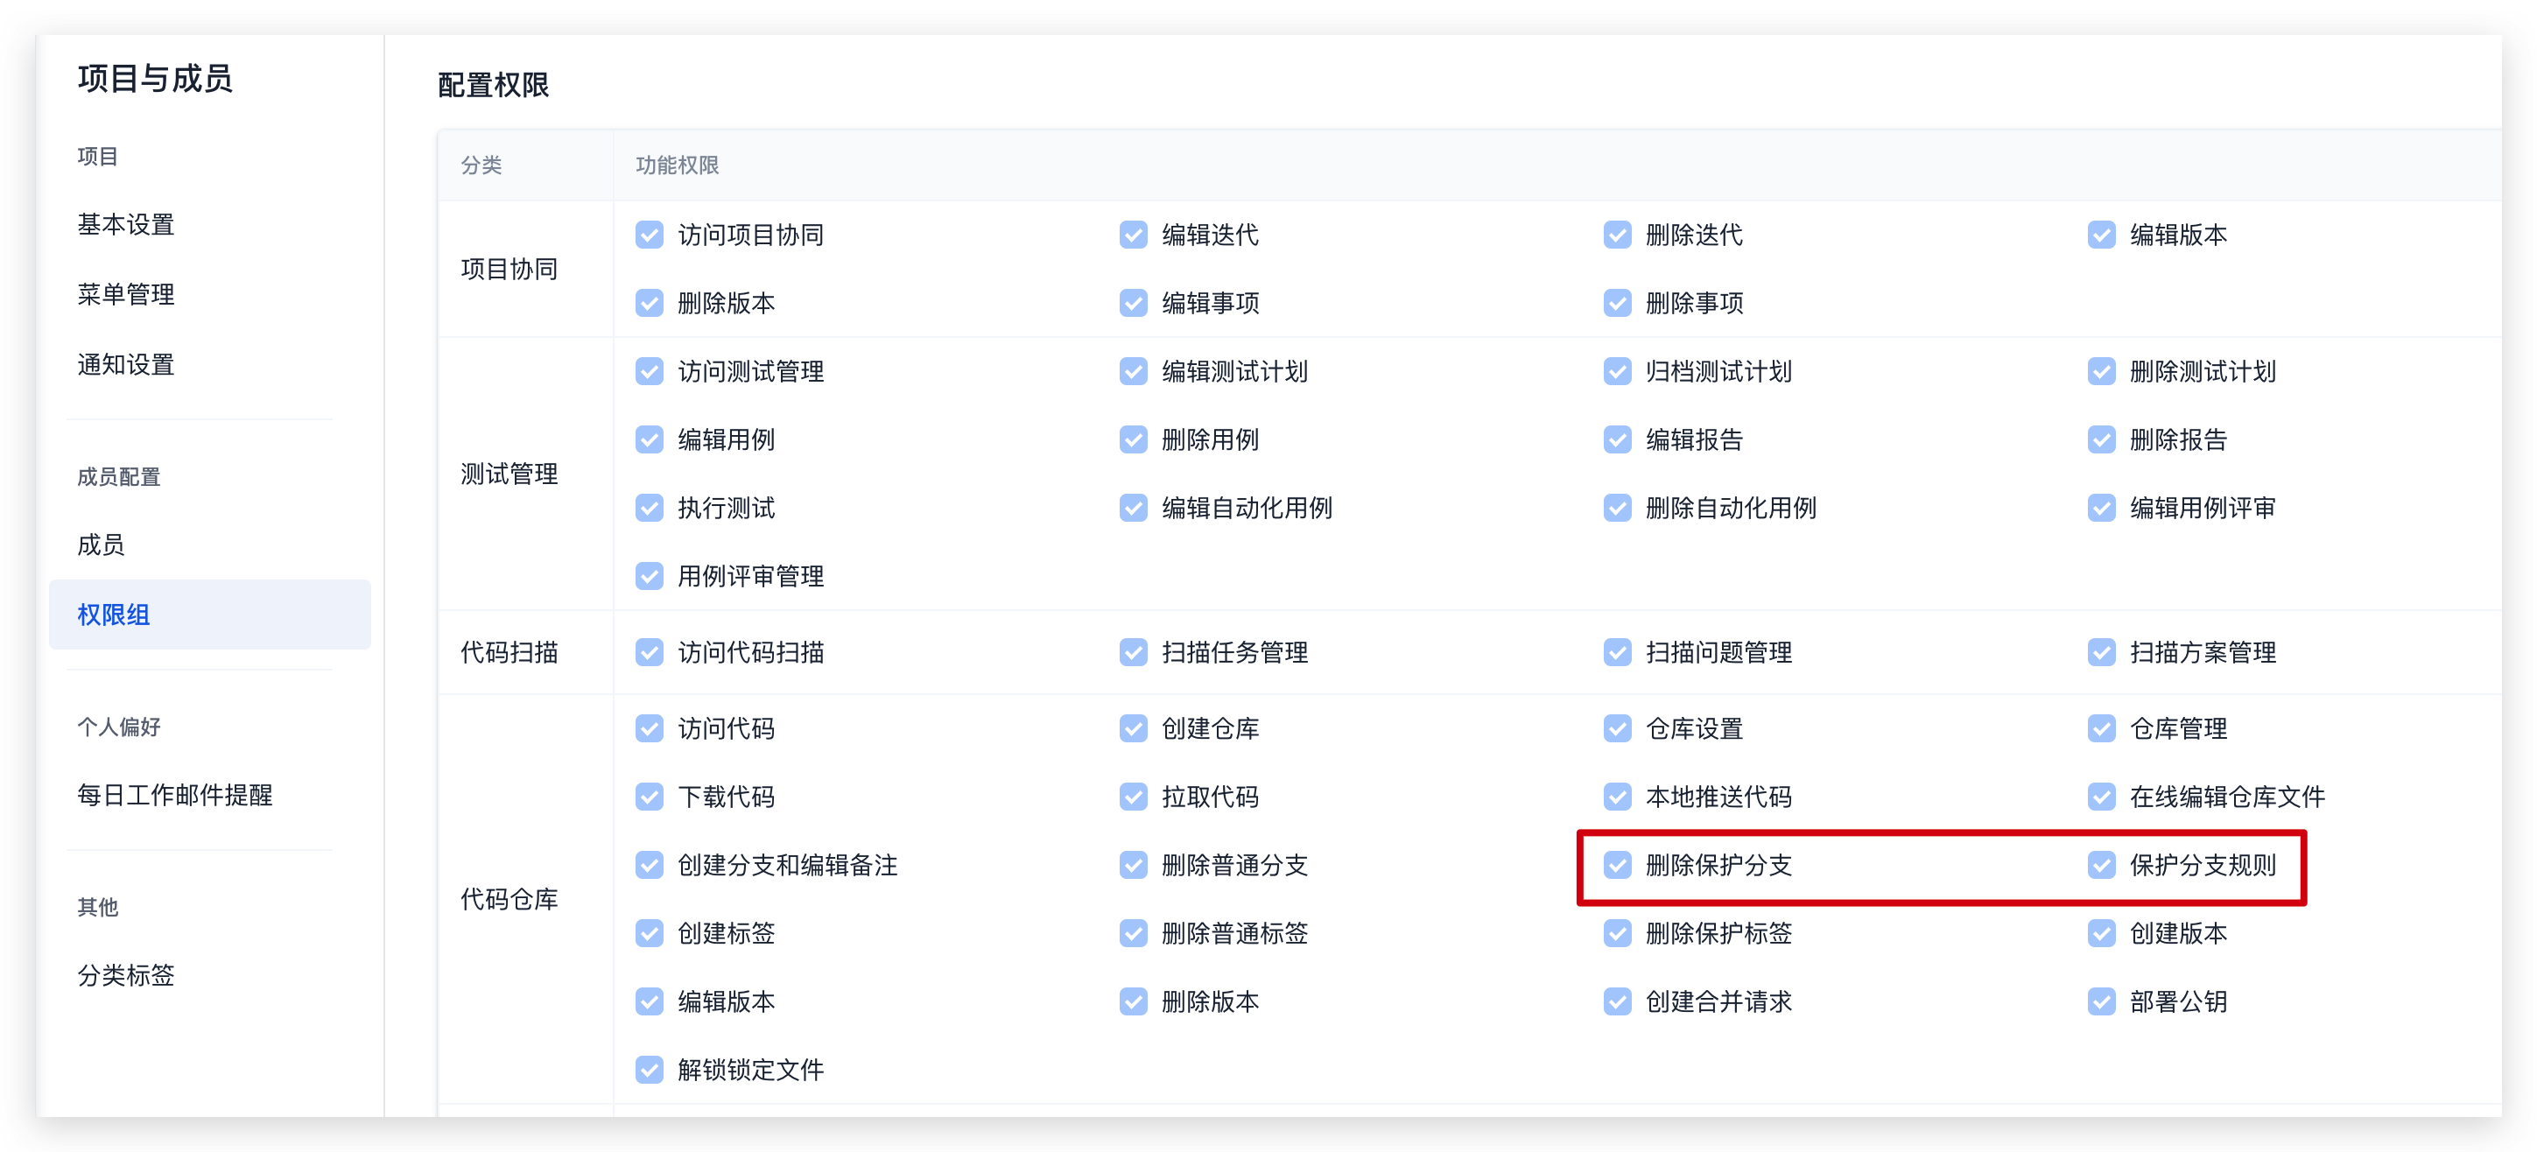
Task: Toggle 编辑自动化用例 checkbox
Action: pos(1134,508)
